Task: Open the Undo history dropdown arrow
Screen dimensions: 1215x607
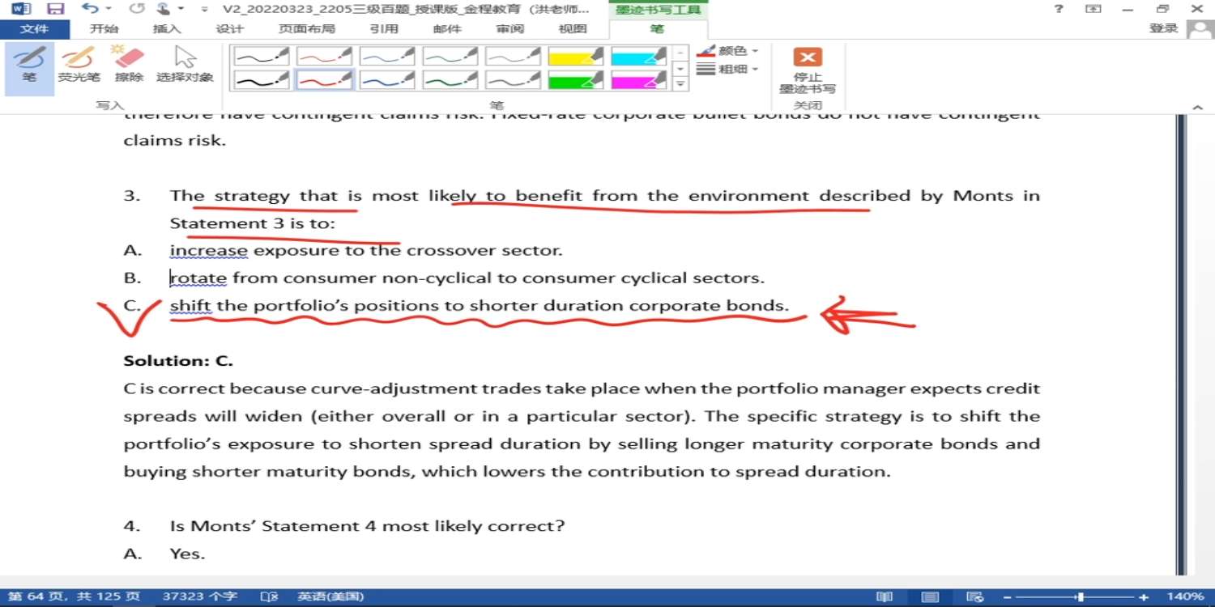Action: pyautogui.click(x=110, y=9)
